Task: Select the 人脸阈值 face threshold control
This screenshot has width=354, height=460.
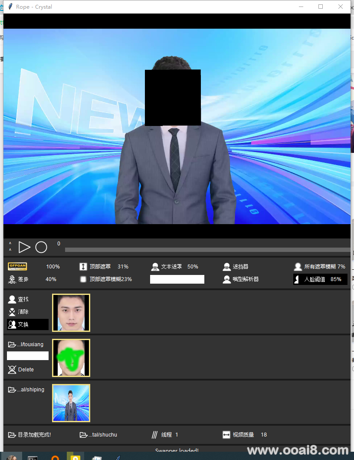Action: click(320, 279)
